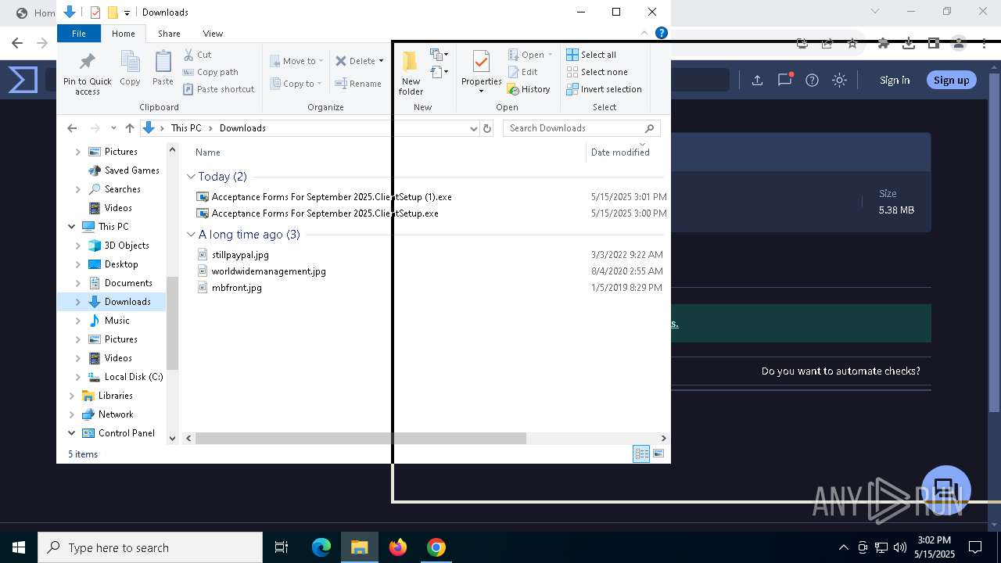1001x563 pixels.
Task: Click Select all
Action: click(591, 55)
